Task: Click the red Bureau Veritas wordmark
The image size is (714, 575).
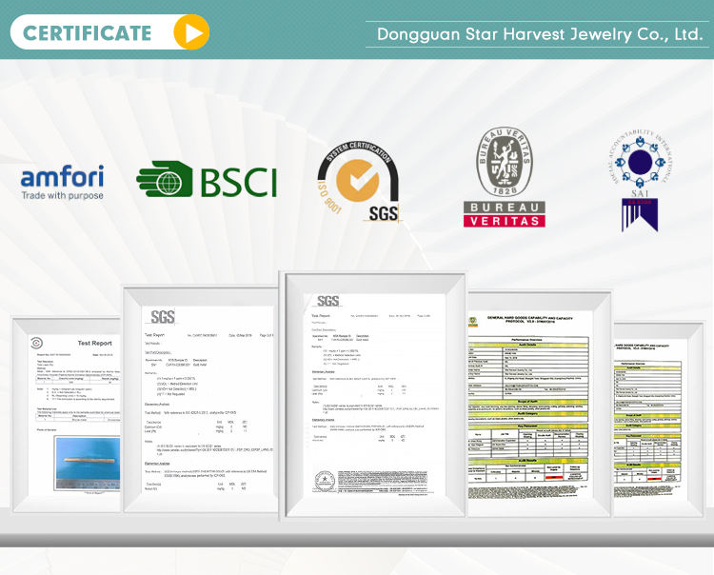Action: 504,214
